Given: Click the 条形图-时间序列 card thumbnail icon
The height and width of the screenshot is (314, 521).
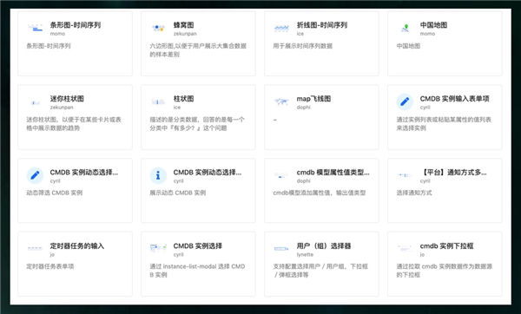Looking at the screenshot, I should click(x=35, y=28).
